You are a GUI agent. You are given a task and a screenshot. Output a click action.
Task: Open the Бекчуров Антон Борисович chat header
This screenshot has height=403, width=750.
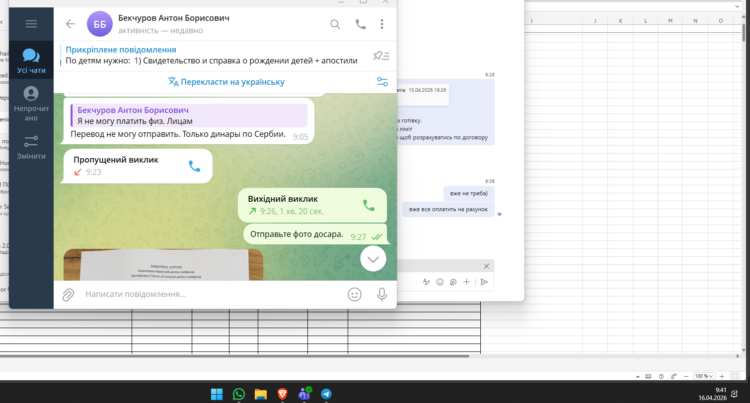pyautogui.click(x=174, y=24)
